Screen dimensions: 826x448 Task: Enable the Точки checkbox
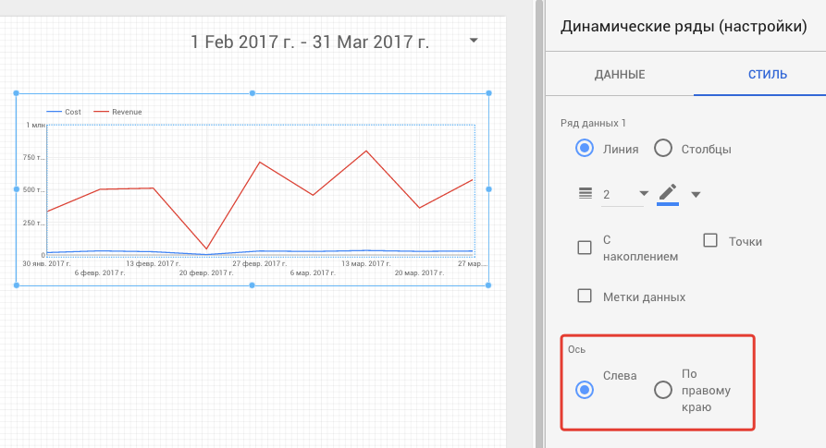[710, 240]
